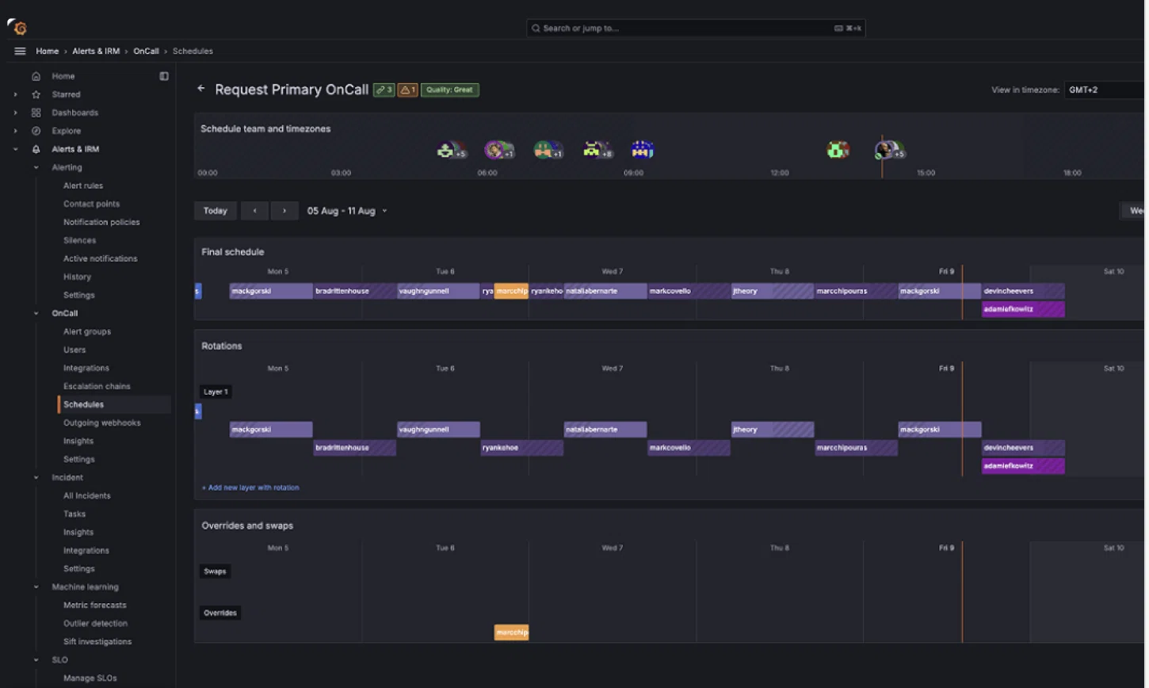1149x688 pixels.
Task: Click the Starred star icon
Action: tap(36, 94)
